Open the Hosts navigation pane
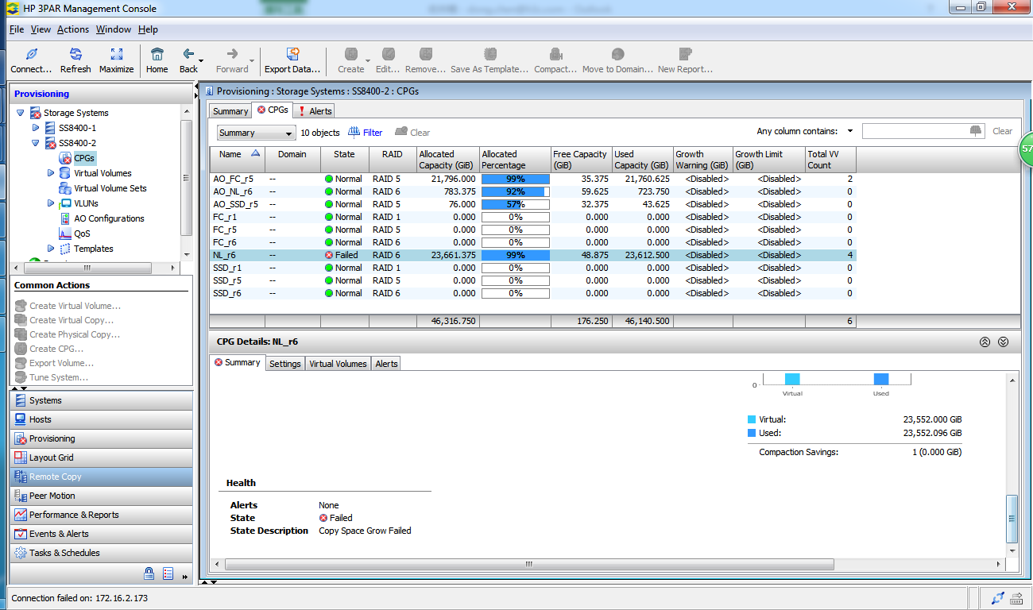This screenshot has width=1033, height=610. tap(101, 419)
